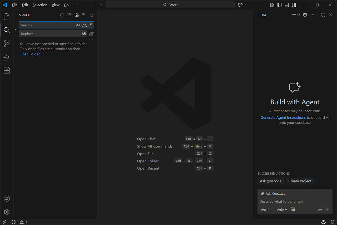Viewport: 337px width, 225px height.
Task: Open remote window indicator in status bar
Action: point(4,222)
